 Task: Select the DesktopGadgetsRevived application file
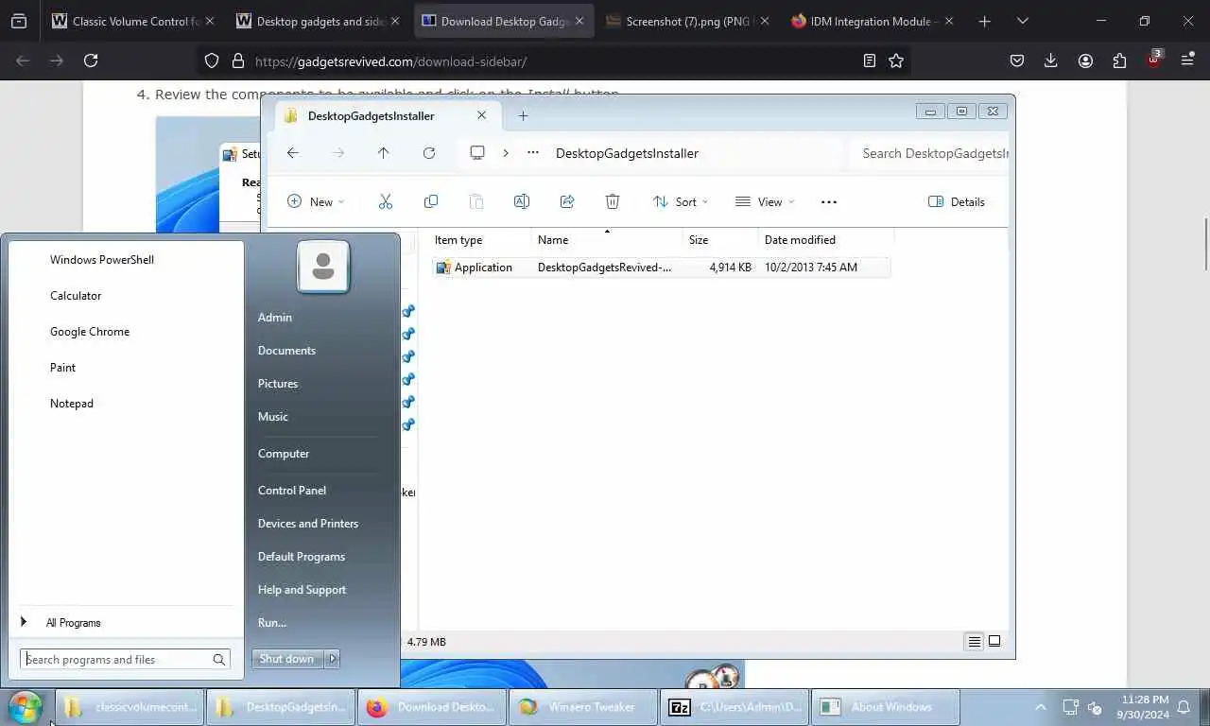point(661,268)
